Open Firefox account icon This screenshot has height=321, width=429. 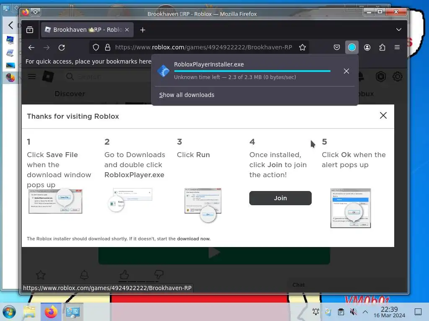tap(367, 48)
